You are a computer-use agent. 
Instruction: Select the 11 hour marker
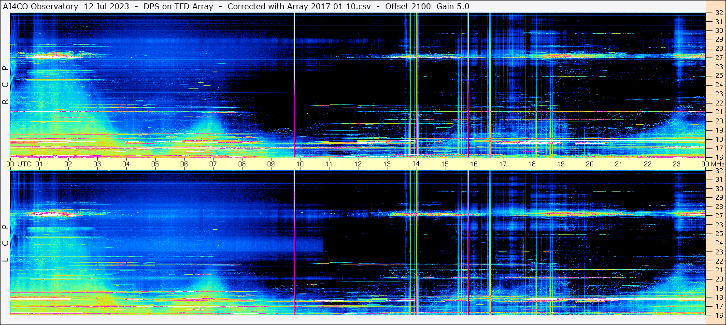coord(329,164)
